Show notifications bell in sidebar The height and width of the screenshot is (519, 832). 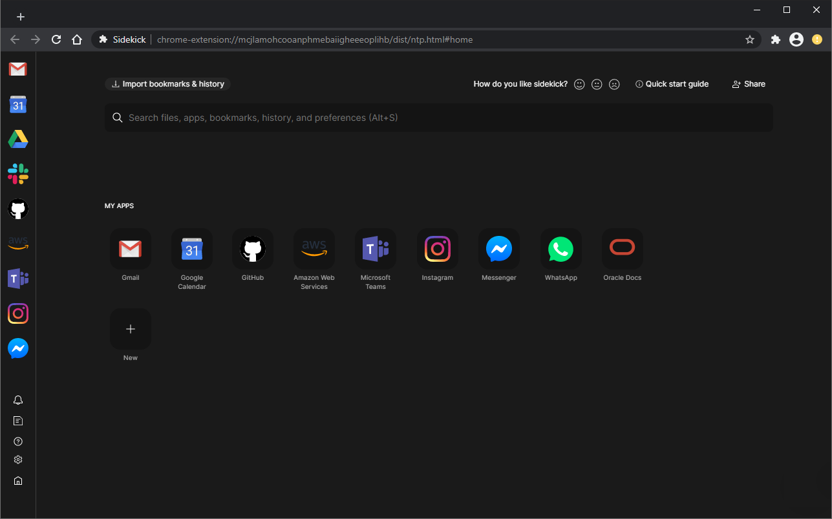18,400
